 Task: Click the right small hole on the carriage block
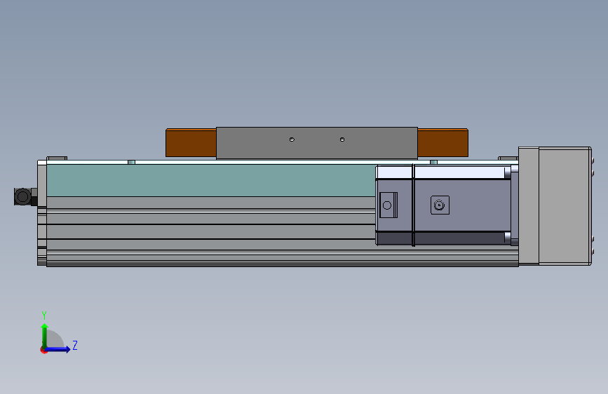[342, 140]
